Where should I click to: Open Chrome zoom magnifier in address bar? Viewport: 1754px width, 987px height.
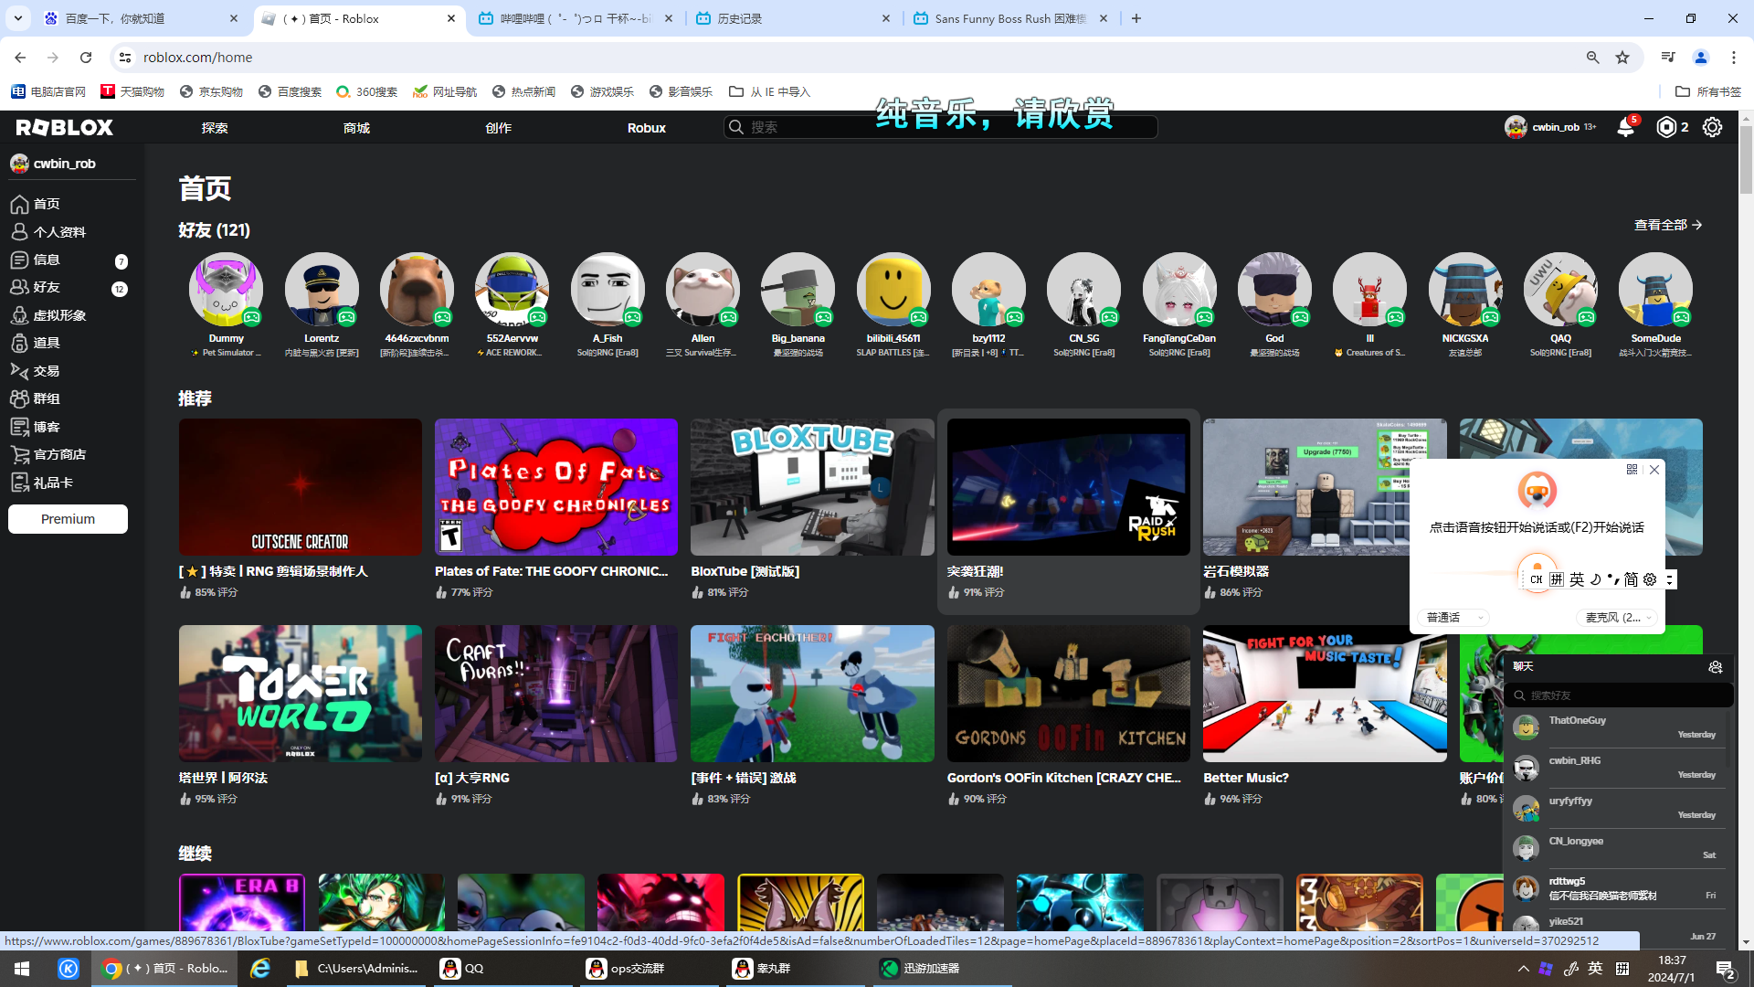(1592, 58)
